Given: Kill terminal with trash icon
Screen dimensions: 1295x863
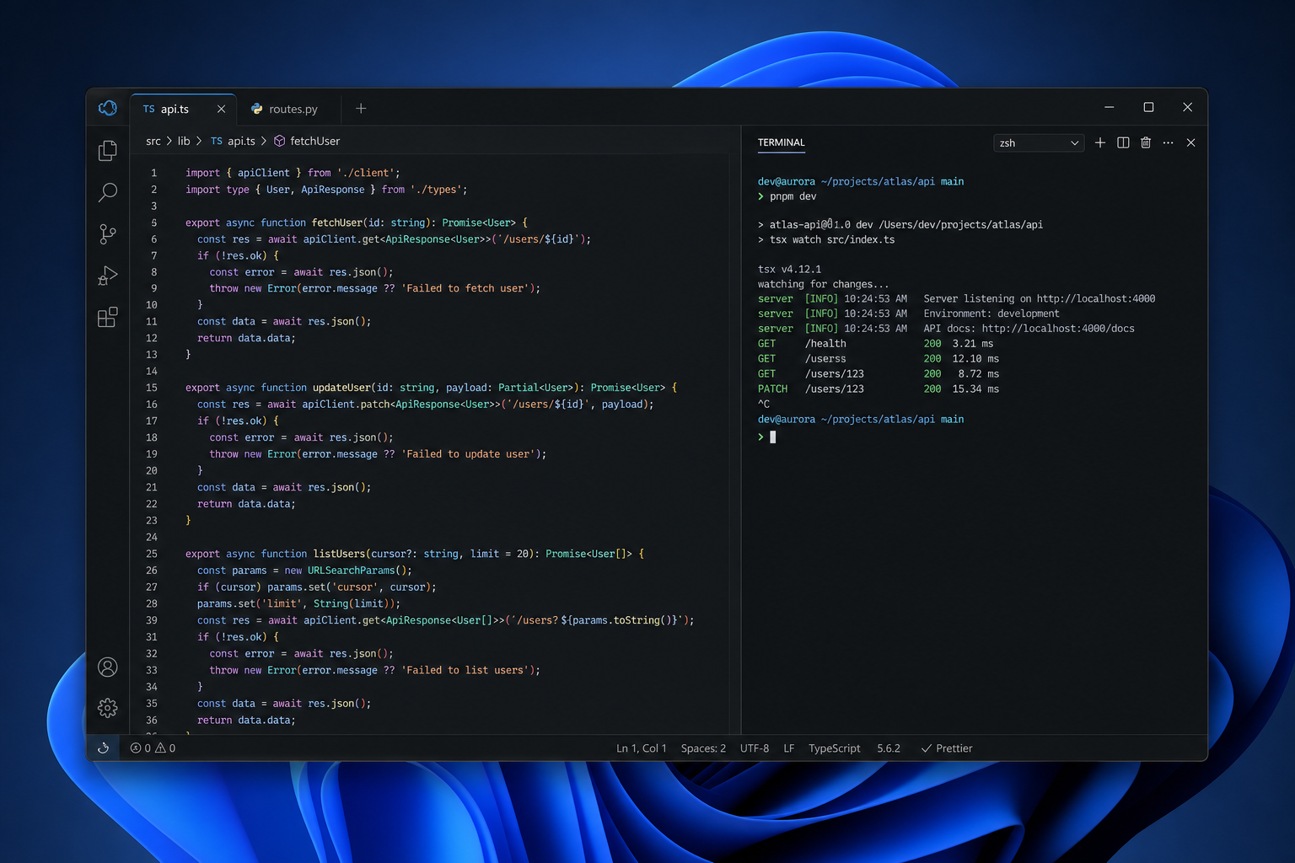Looking at the screenshot, I should pyautogui.click(x=1146, y=142).
